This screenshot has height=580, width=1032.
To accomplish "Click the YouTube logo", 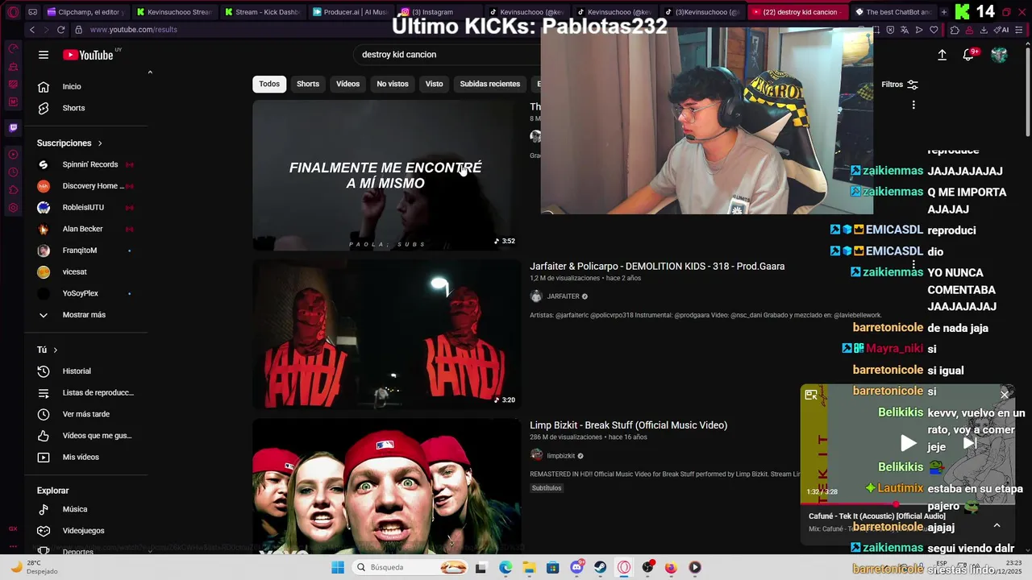I will [x=88, y=55].
